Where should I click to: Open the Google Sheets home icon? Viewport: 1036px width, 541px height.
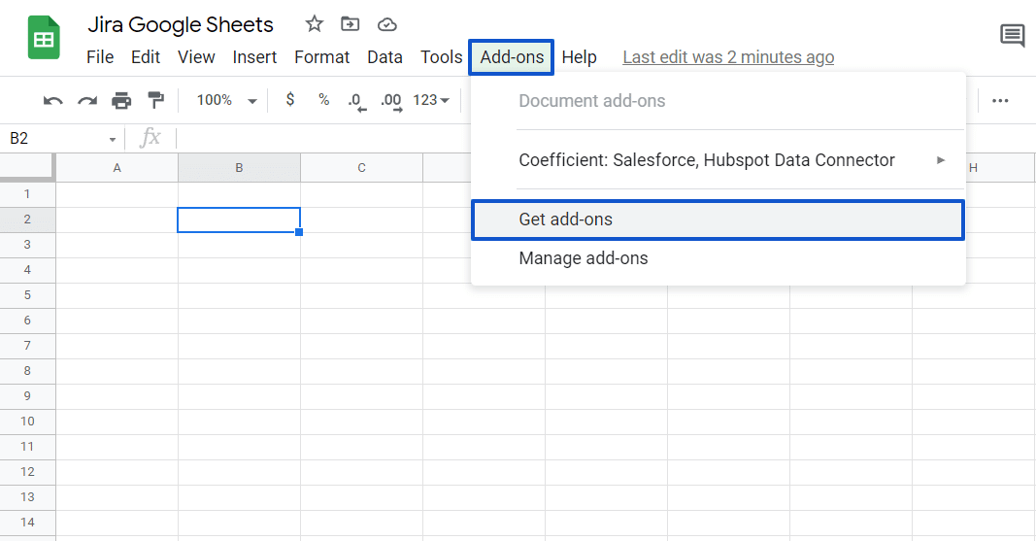[44, 38]
